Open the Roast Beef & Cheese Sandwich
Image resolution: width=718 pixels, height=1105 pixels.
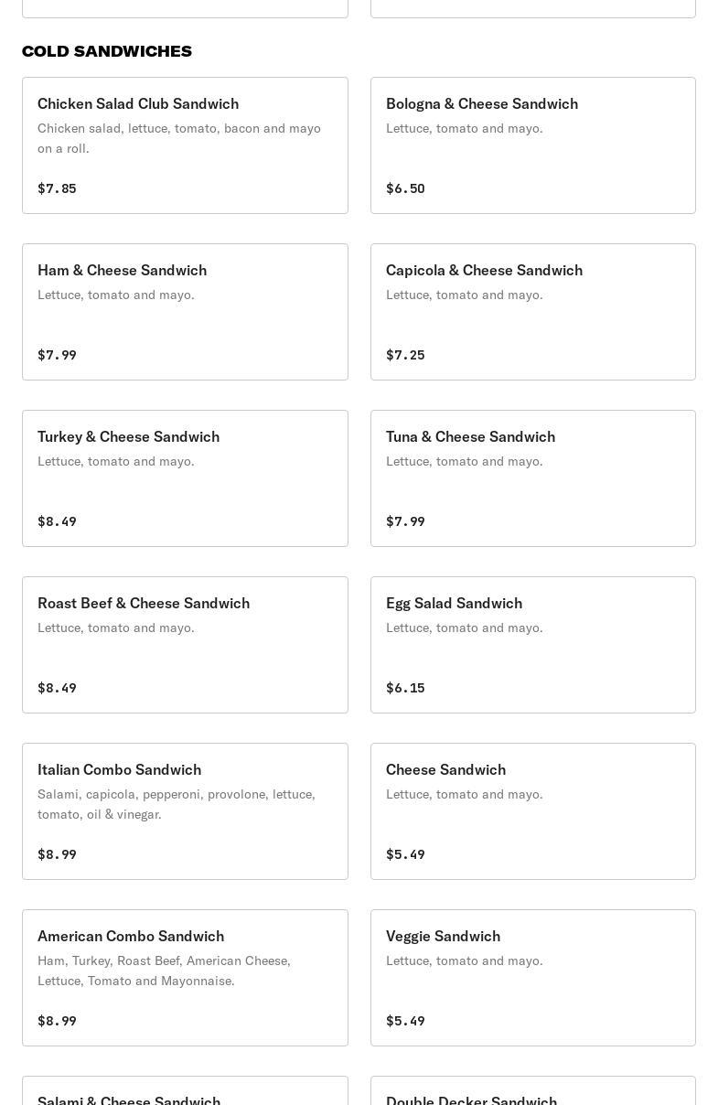point(185,645)
